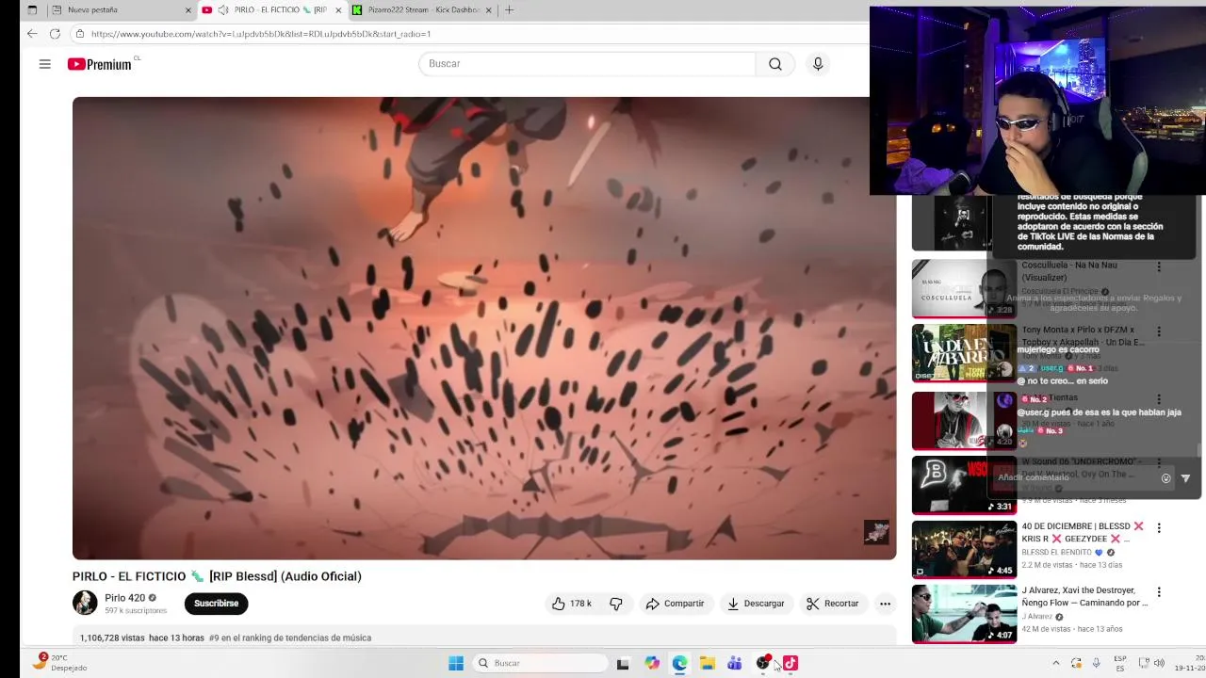Open the W Sound 06 video thumbnail
Screen dimensions: 1206x678
pyautogui.click(x=964, y=485)
